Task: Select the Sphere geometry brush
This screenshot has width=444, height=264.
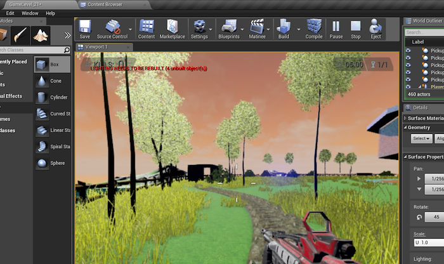Action: (53, 163)
